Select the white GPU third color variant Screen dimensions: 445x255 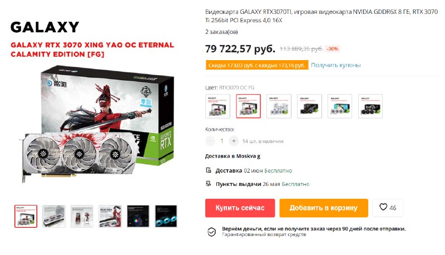coord(279,106)
